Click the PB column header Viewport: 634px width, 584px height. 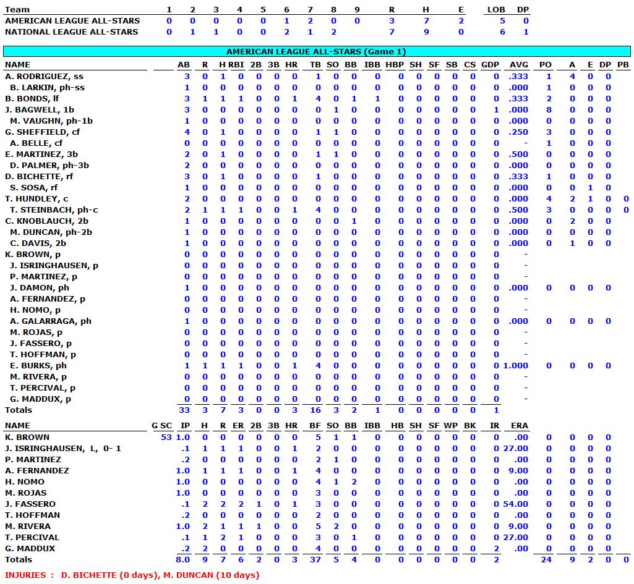click(x=623, y=65)
